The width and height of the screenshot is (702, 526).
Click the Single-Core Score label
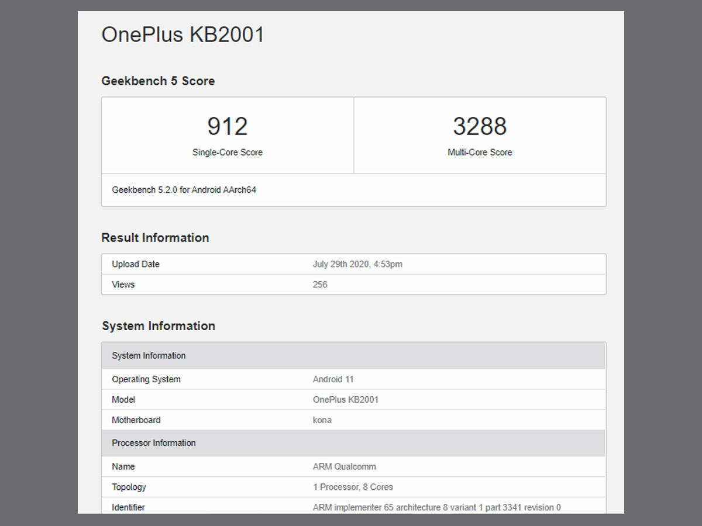(x=228, y=153)
